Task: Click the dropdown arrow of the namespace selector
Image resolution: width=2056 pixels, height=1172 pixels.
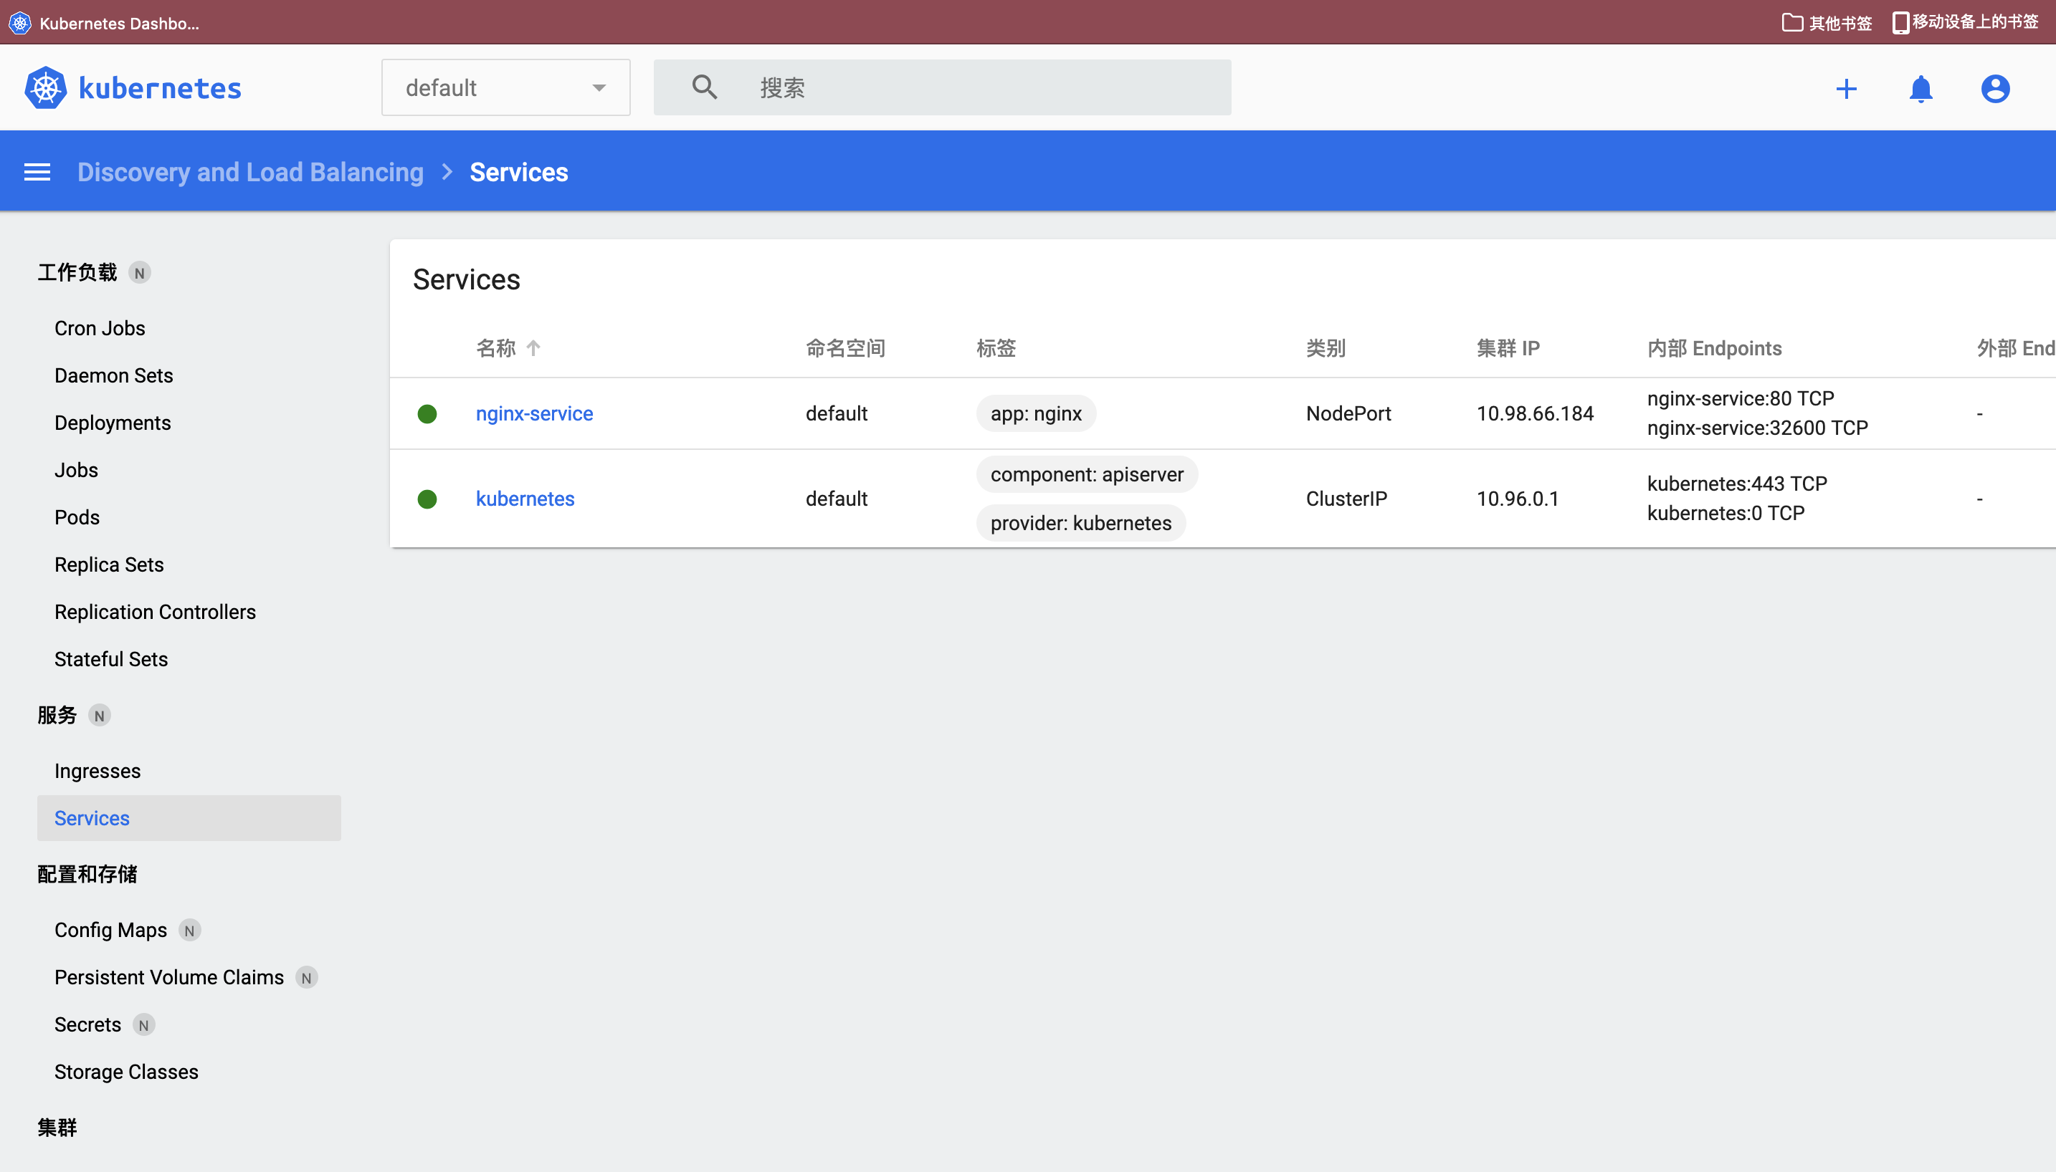Action: (x=599, y=87)
